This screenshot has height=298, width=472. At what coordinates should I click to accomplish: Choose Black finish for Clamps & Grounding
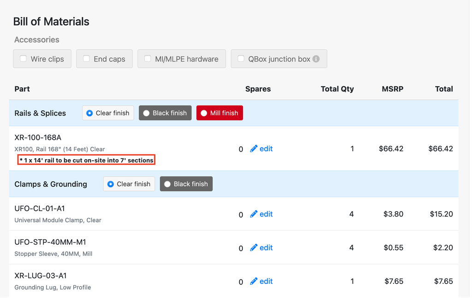pos(186,184)
